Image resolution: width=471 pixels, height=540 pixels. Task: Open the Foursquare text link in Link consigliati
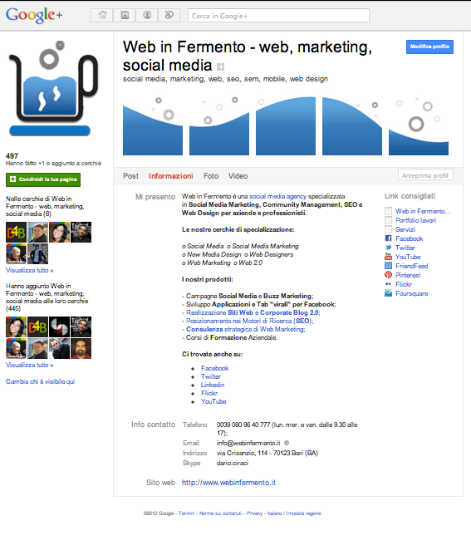[412, 293]
